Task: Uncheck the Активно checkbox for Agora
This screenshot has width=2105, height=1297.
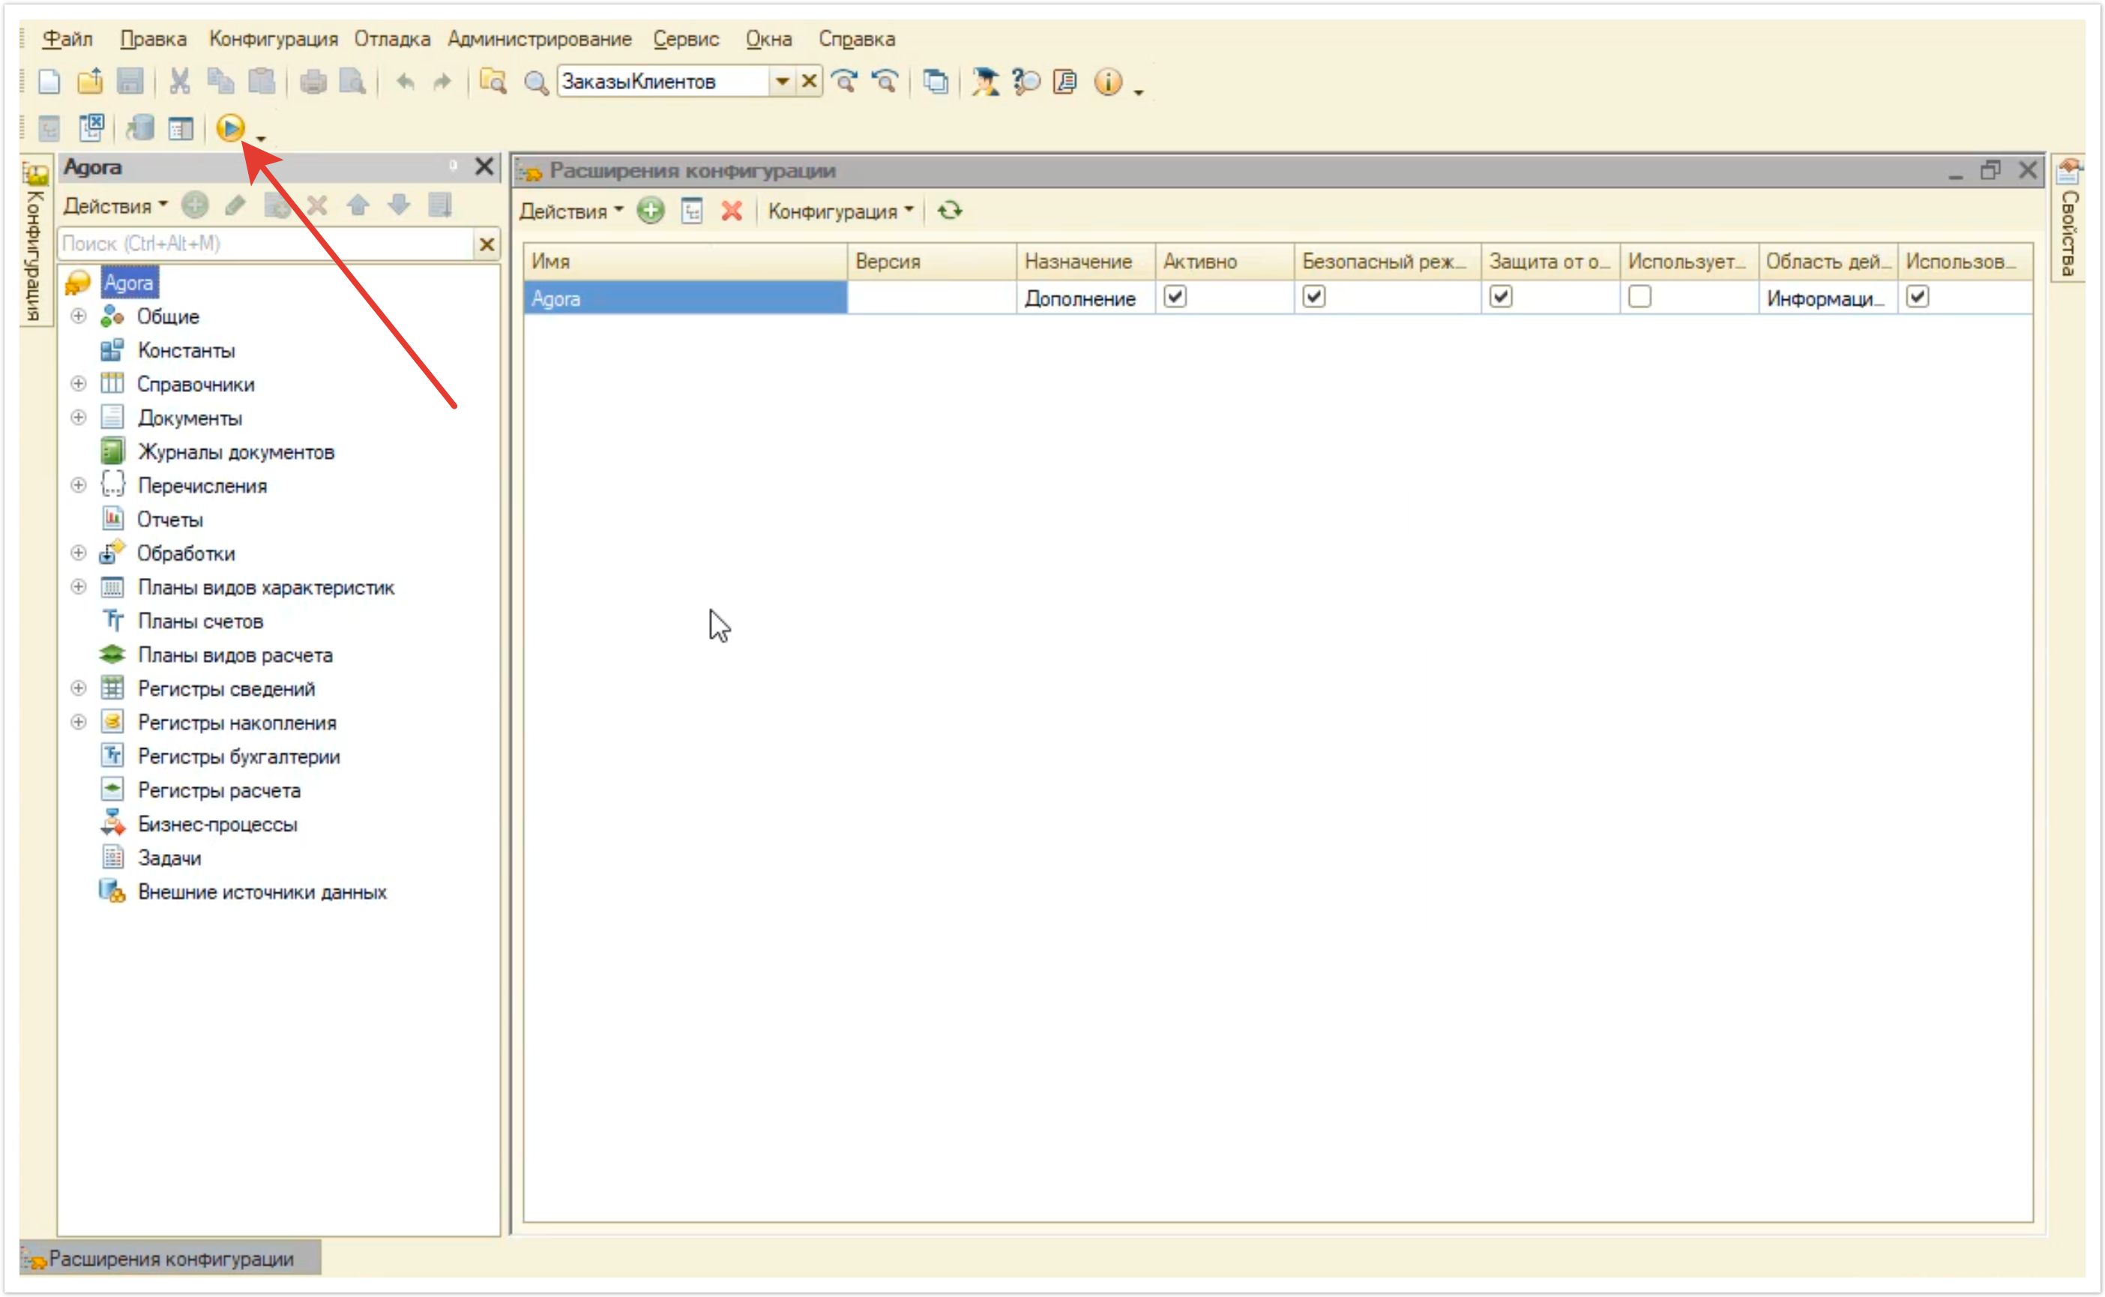Action: point(1175,297)
